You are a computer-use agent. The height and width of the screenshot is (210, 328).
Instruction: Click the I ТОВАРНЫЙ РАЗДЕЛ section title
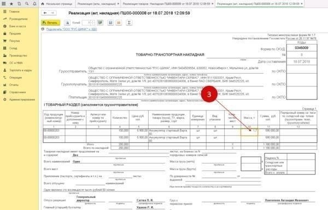tap(91, 105)
